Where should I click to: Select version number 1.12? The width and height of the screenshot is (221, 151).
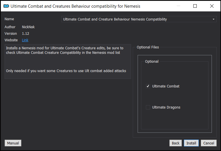point(25,33)
